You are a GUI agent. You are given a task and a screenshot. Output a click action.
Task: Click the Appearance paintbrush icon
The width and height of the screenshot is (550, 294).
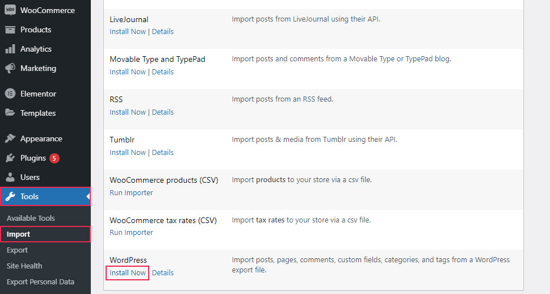[10, 138]
